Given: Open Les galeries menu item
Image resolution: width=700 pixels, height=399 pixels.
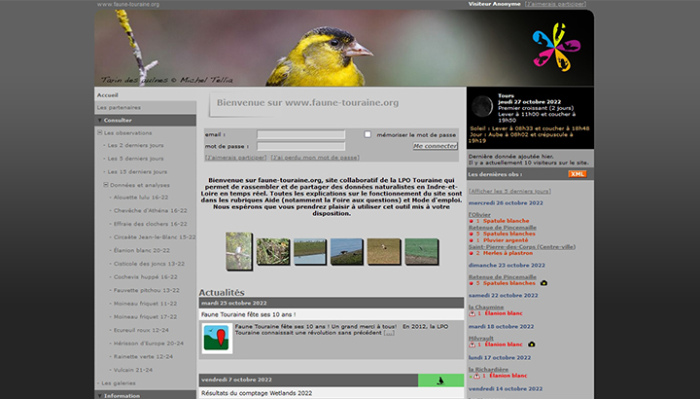Looking at the screenshot, I should pyautogui.click(x=119, y=383).
